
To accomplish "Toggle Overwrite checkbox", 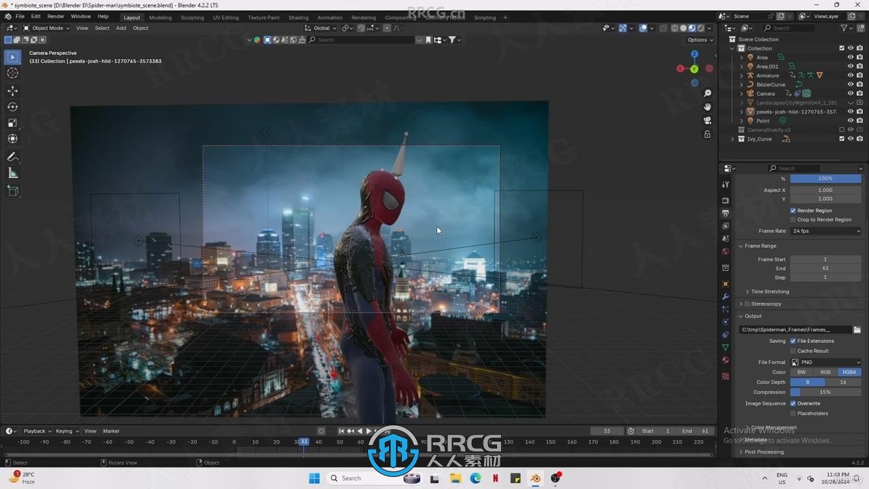I will [x=793, y=403].
